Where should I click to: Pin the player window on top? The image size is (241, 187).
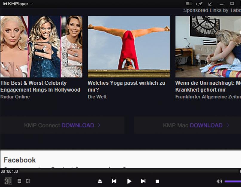(x=199, y=4)
